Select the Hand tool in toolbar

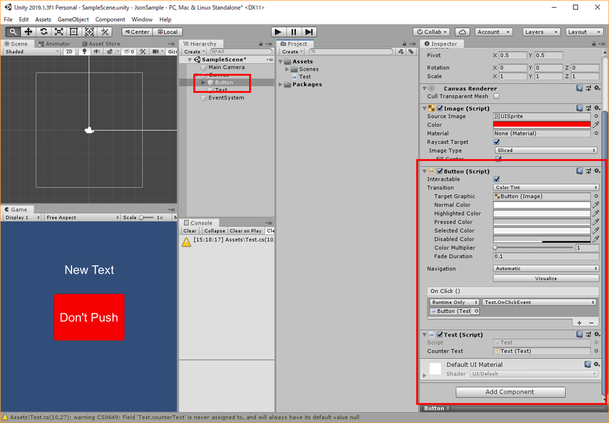pyautogui.click(x=13, y=32)
